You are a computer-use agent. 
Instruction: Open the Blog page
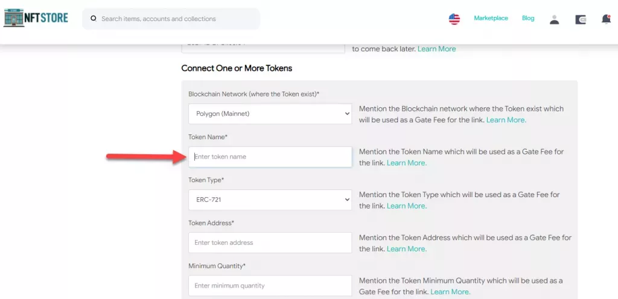coord(528,18)
